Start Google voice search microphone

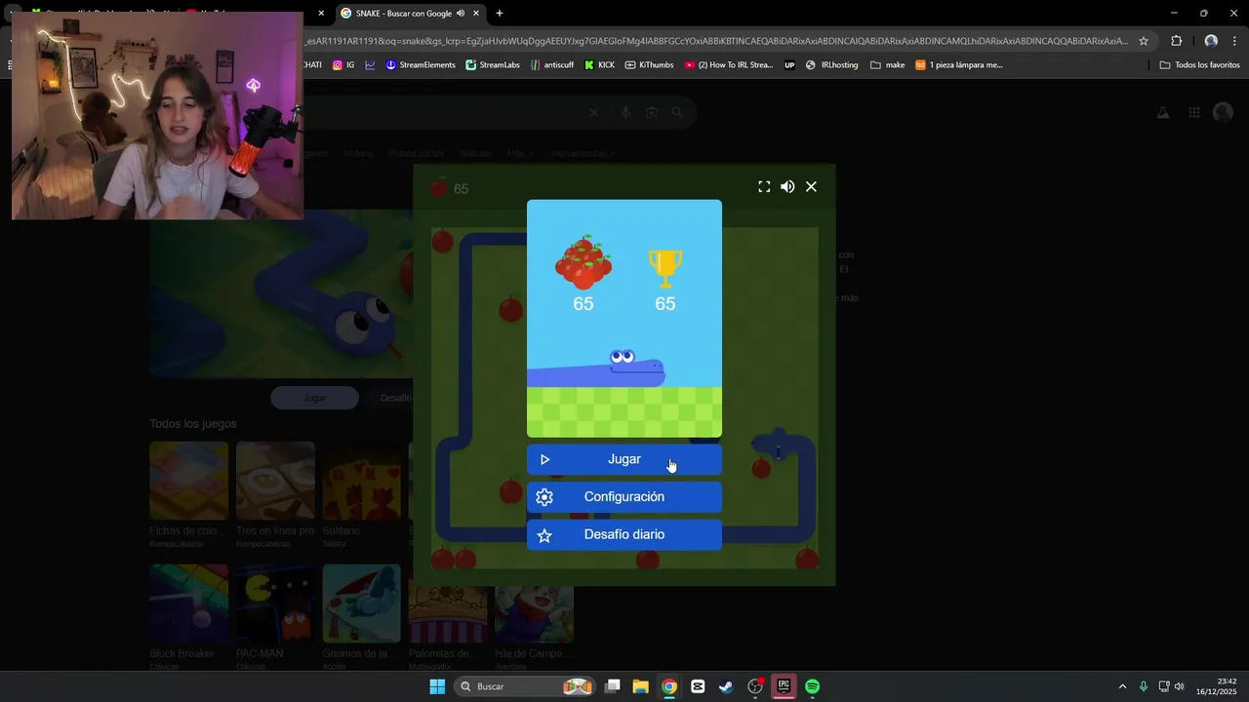tap(625, 113)
